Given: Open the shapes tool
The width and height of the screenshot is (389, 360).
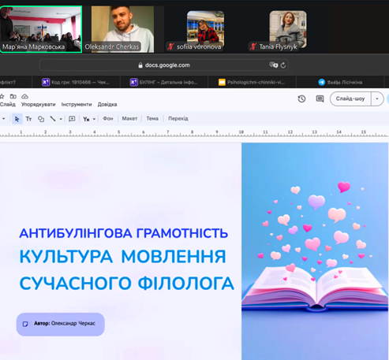Looking at the screenshot, I should click(41, 119).
